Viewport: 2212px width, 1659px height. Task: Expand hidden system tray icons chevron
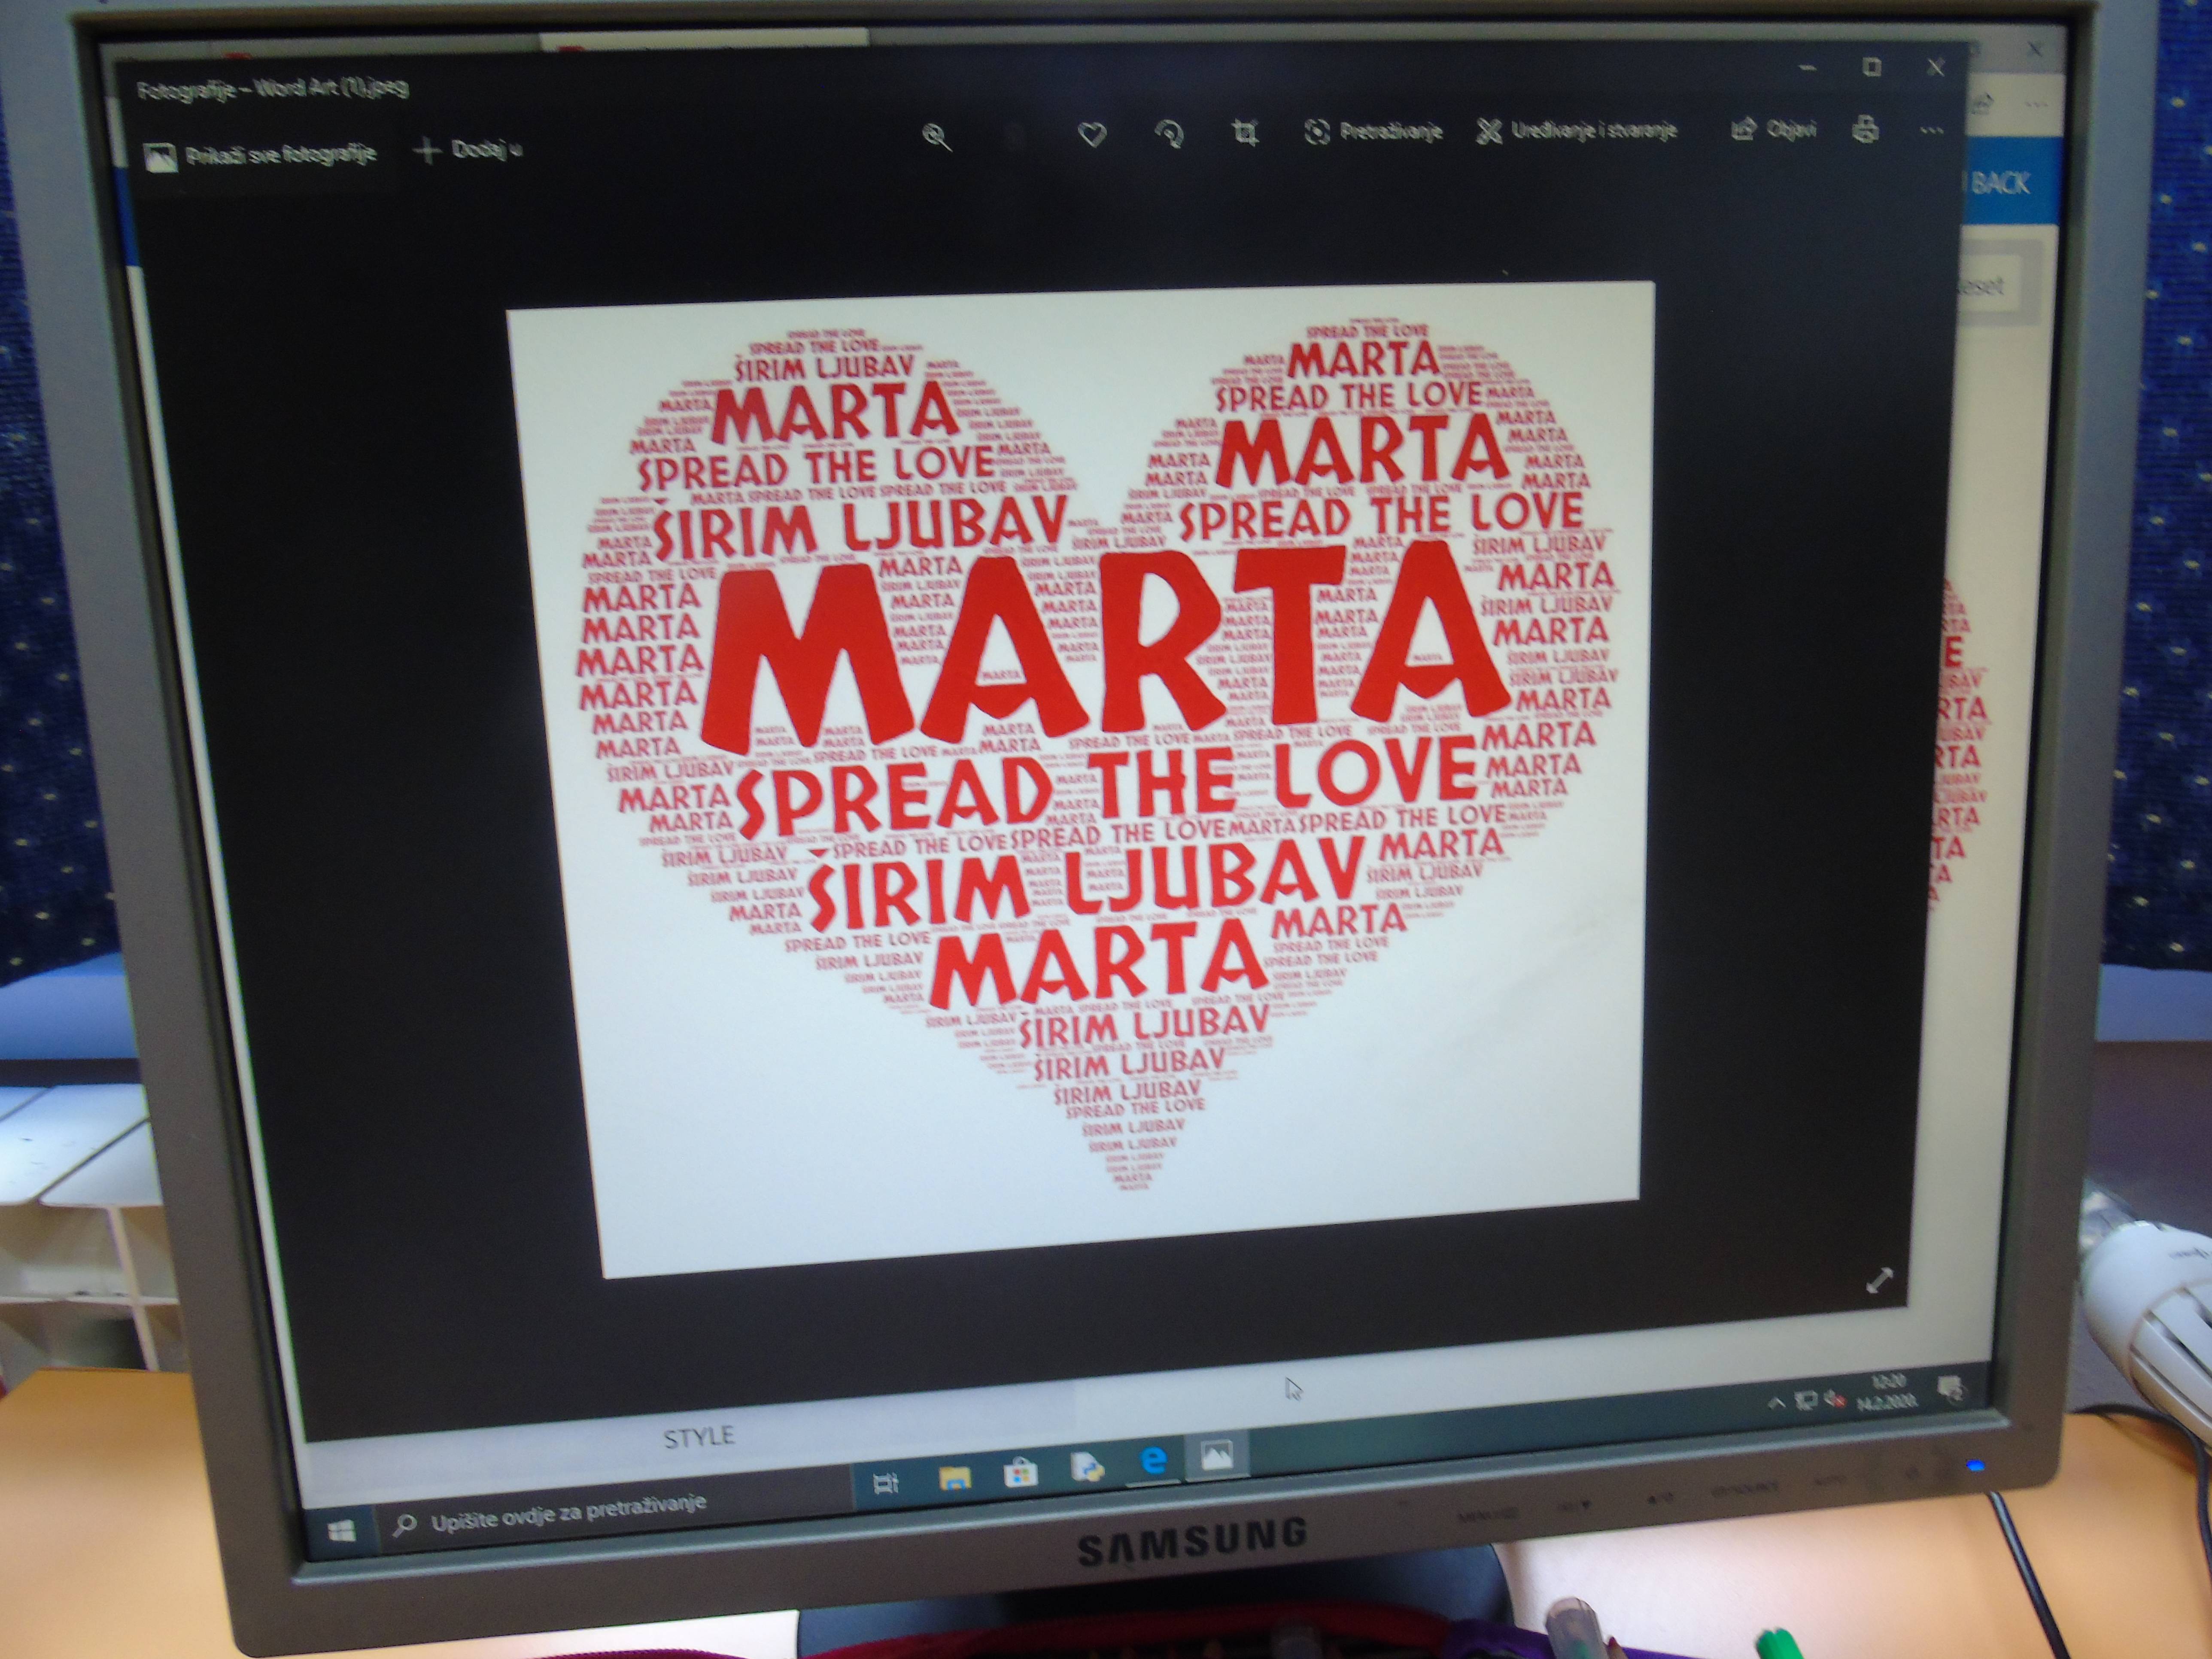(1776, 1404)
